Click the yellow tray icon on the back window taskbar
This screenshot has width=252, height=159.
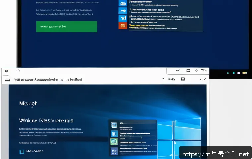tap(245, 73)
